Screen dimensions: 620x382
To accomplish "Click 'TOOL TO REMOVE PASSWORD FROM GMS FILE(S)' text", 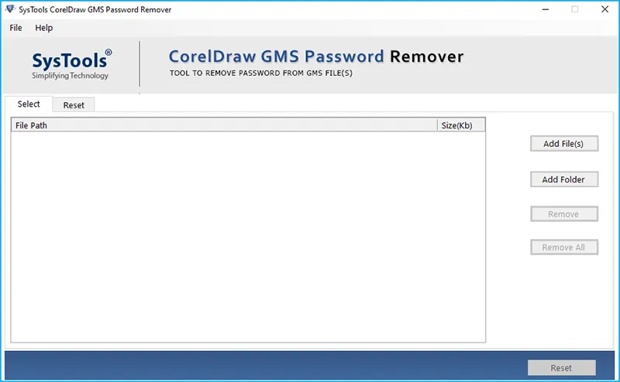I will click(x=261, y=73).
